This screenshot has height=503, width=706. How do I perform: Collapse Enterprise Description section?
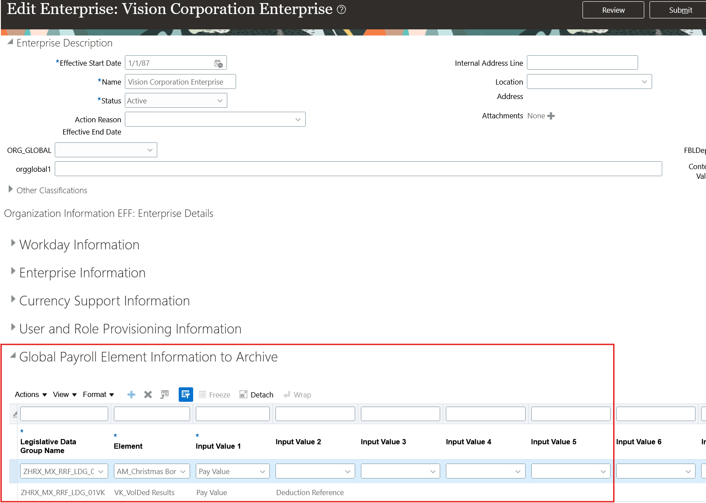pyautogui.click(x=10, y=42)
